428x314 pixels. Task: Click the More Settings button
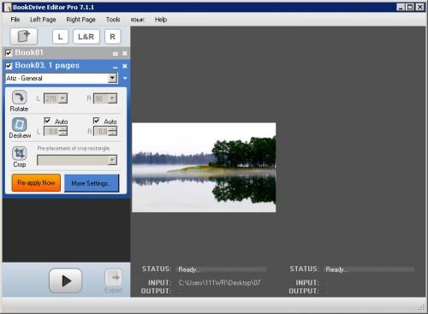pos(92,183)
